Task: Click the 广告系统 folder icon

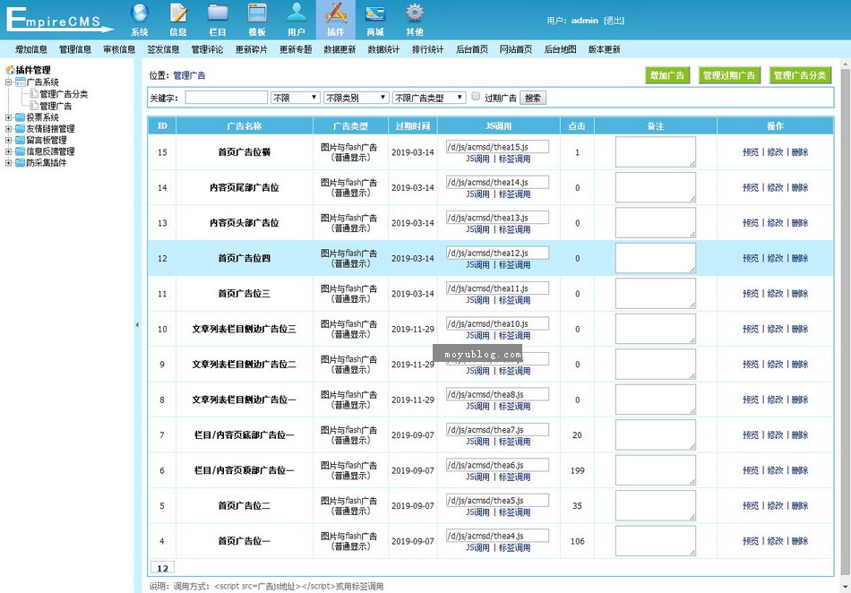Action: coord(21,82)
